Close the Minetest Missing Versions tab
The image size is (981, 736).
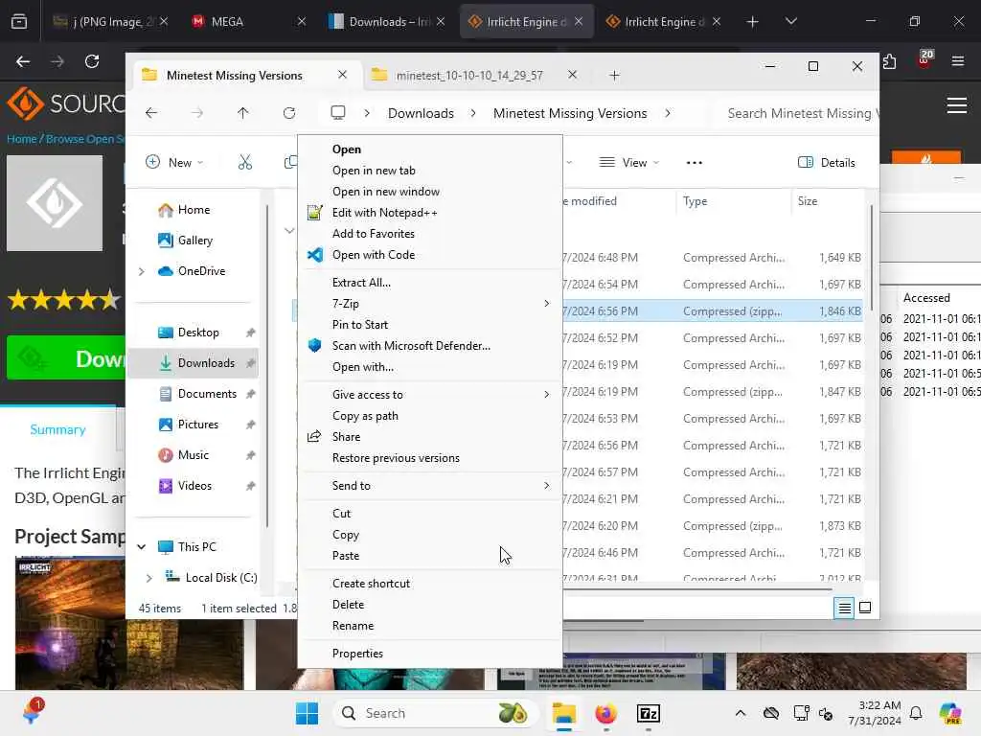click(x=342, y=75)
